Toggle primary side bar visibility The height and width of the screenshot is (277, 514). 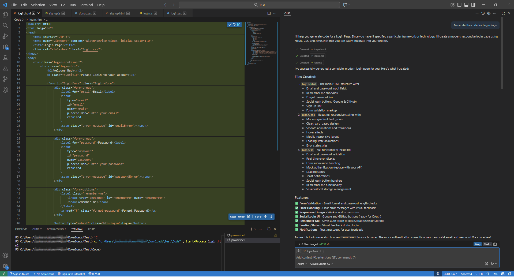pyautogui.click(x=459, y=5)
